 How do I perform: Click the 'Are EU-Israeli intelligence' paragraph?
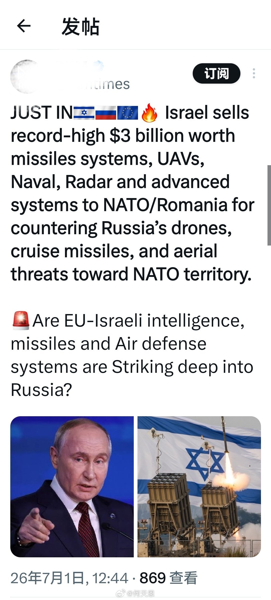pos(132,355)
